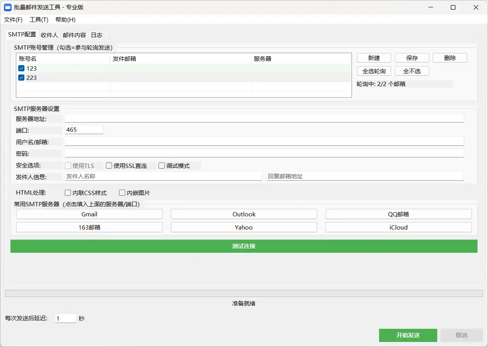Focus the 回复邮箱地址 input field
488x347 pixels.
point(365,176)
